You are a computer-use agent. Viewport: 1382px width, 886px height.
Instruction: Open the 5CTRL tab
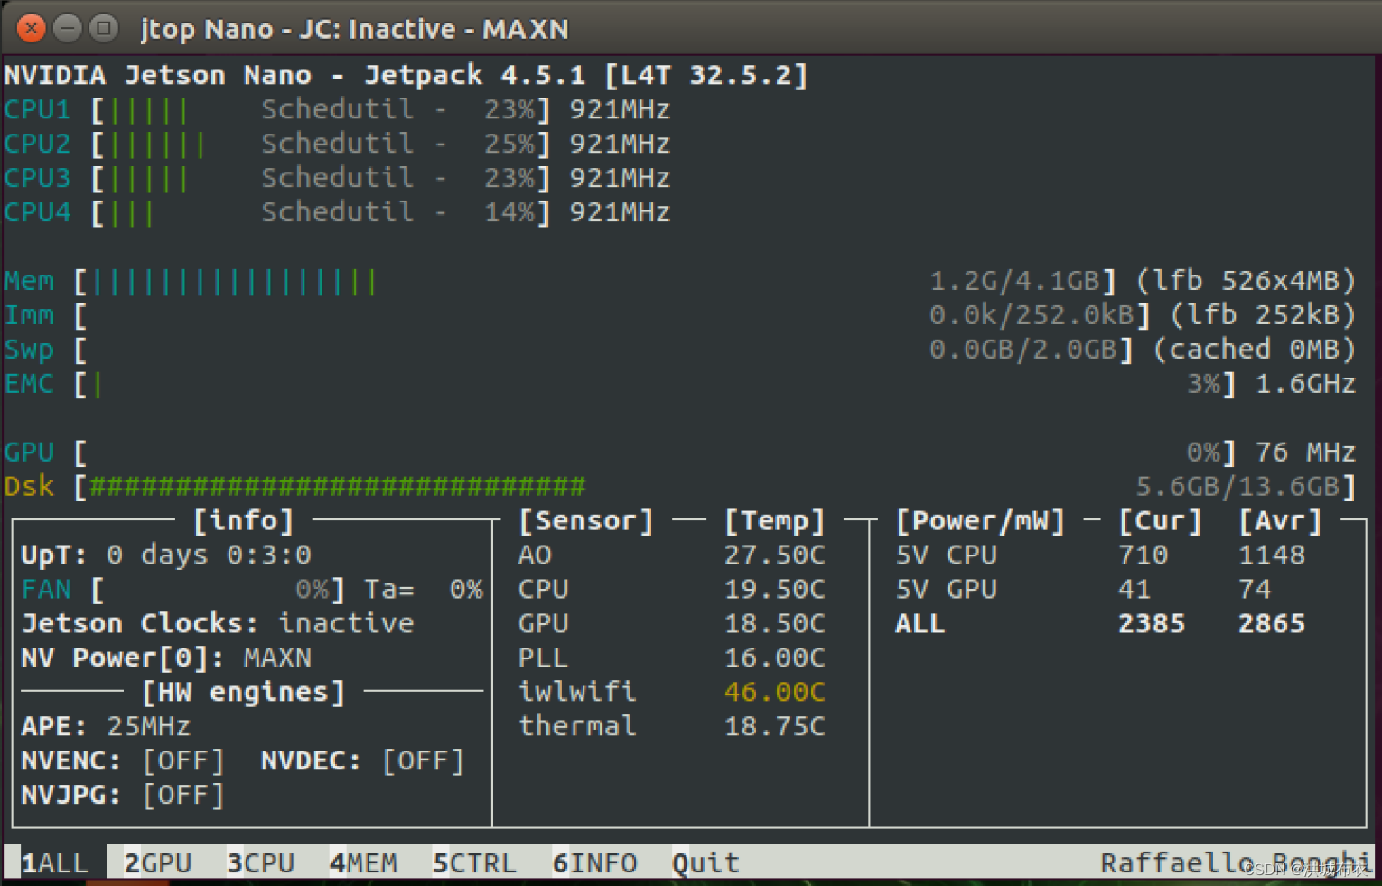pos(474,863)
